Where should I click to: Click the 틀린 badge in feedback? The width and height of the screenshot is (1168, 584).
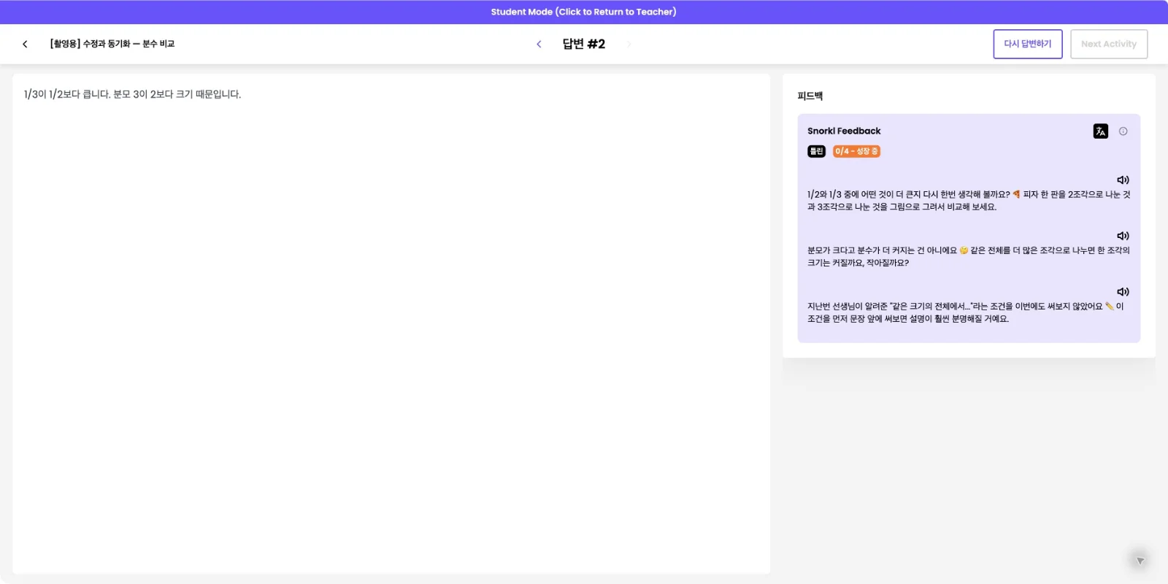(816, 151)
